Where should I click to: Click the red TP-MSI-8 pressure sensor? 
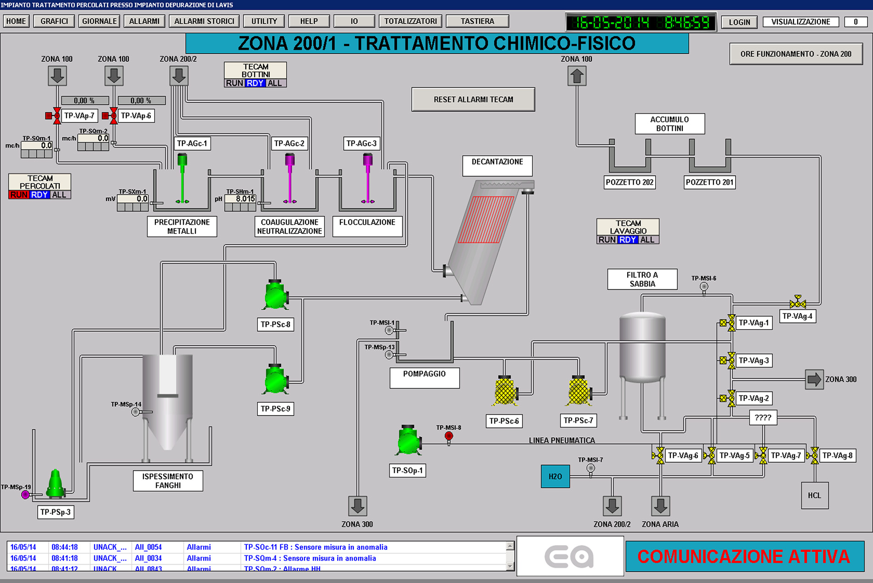point(449,437)
